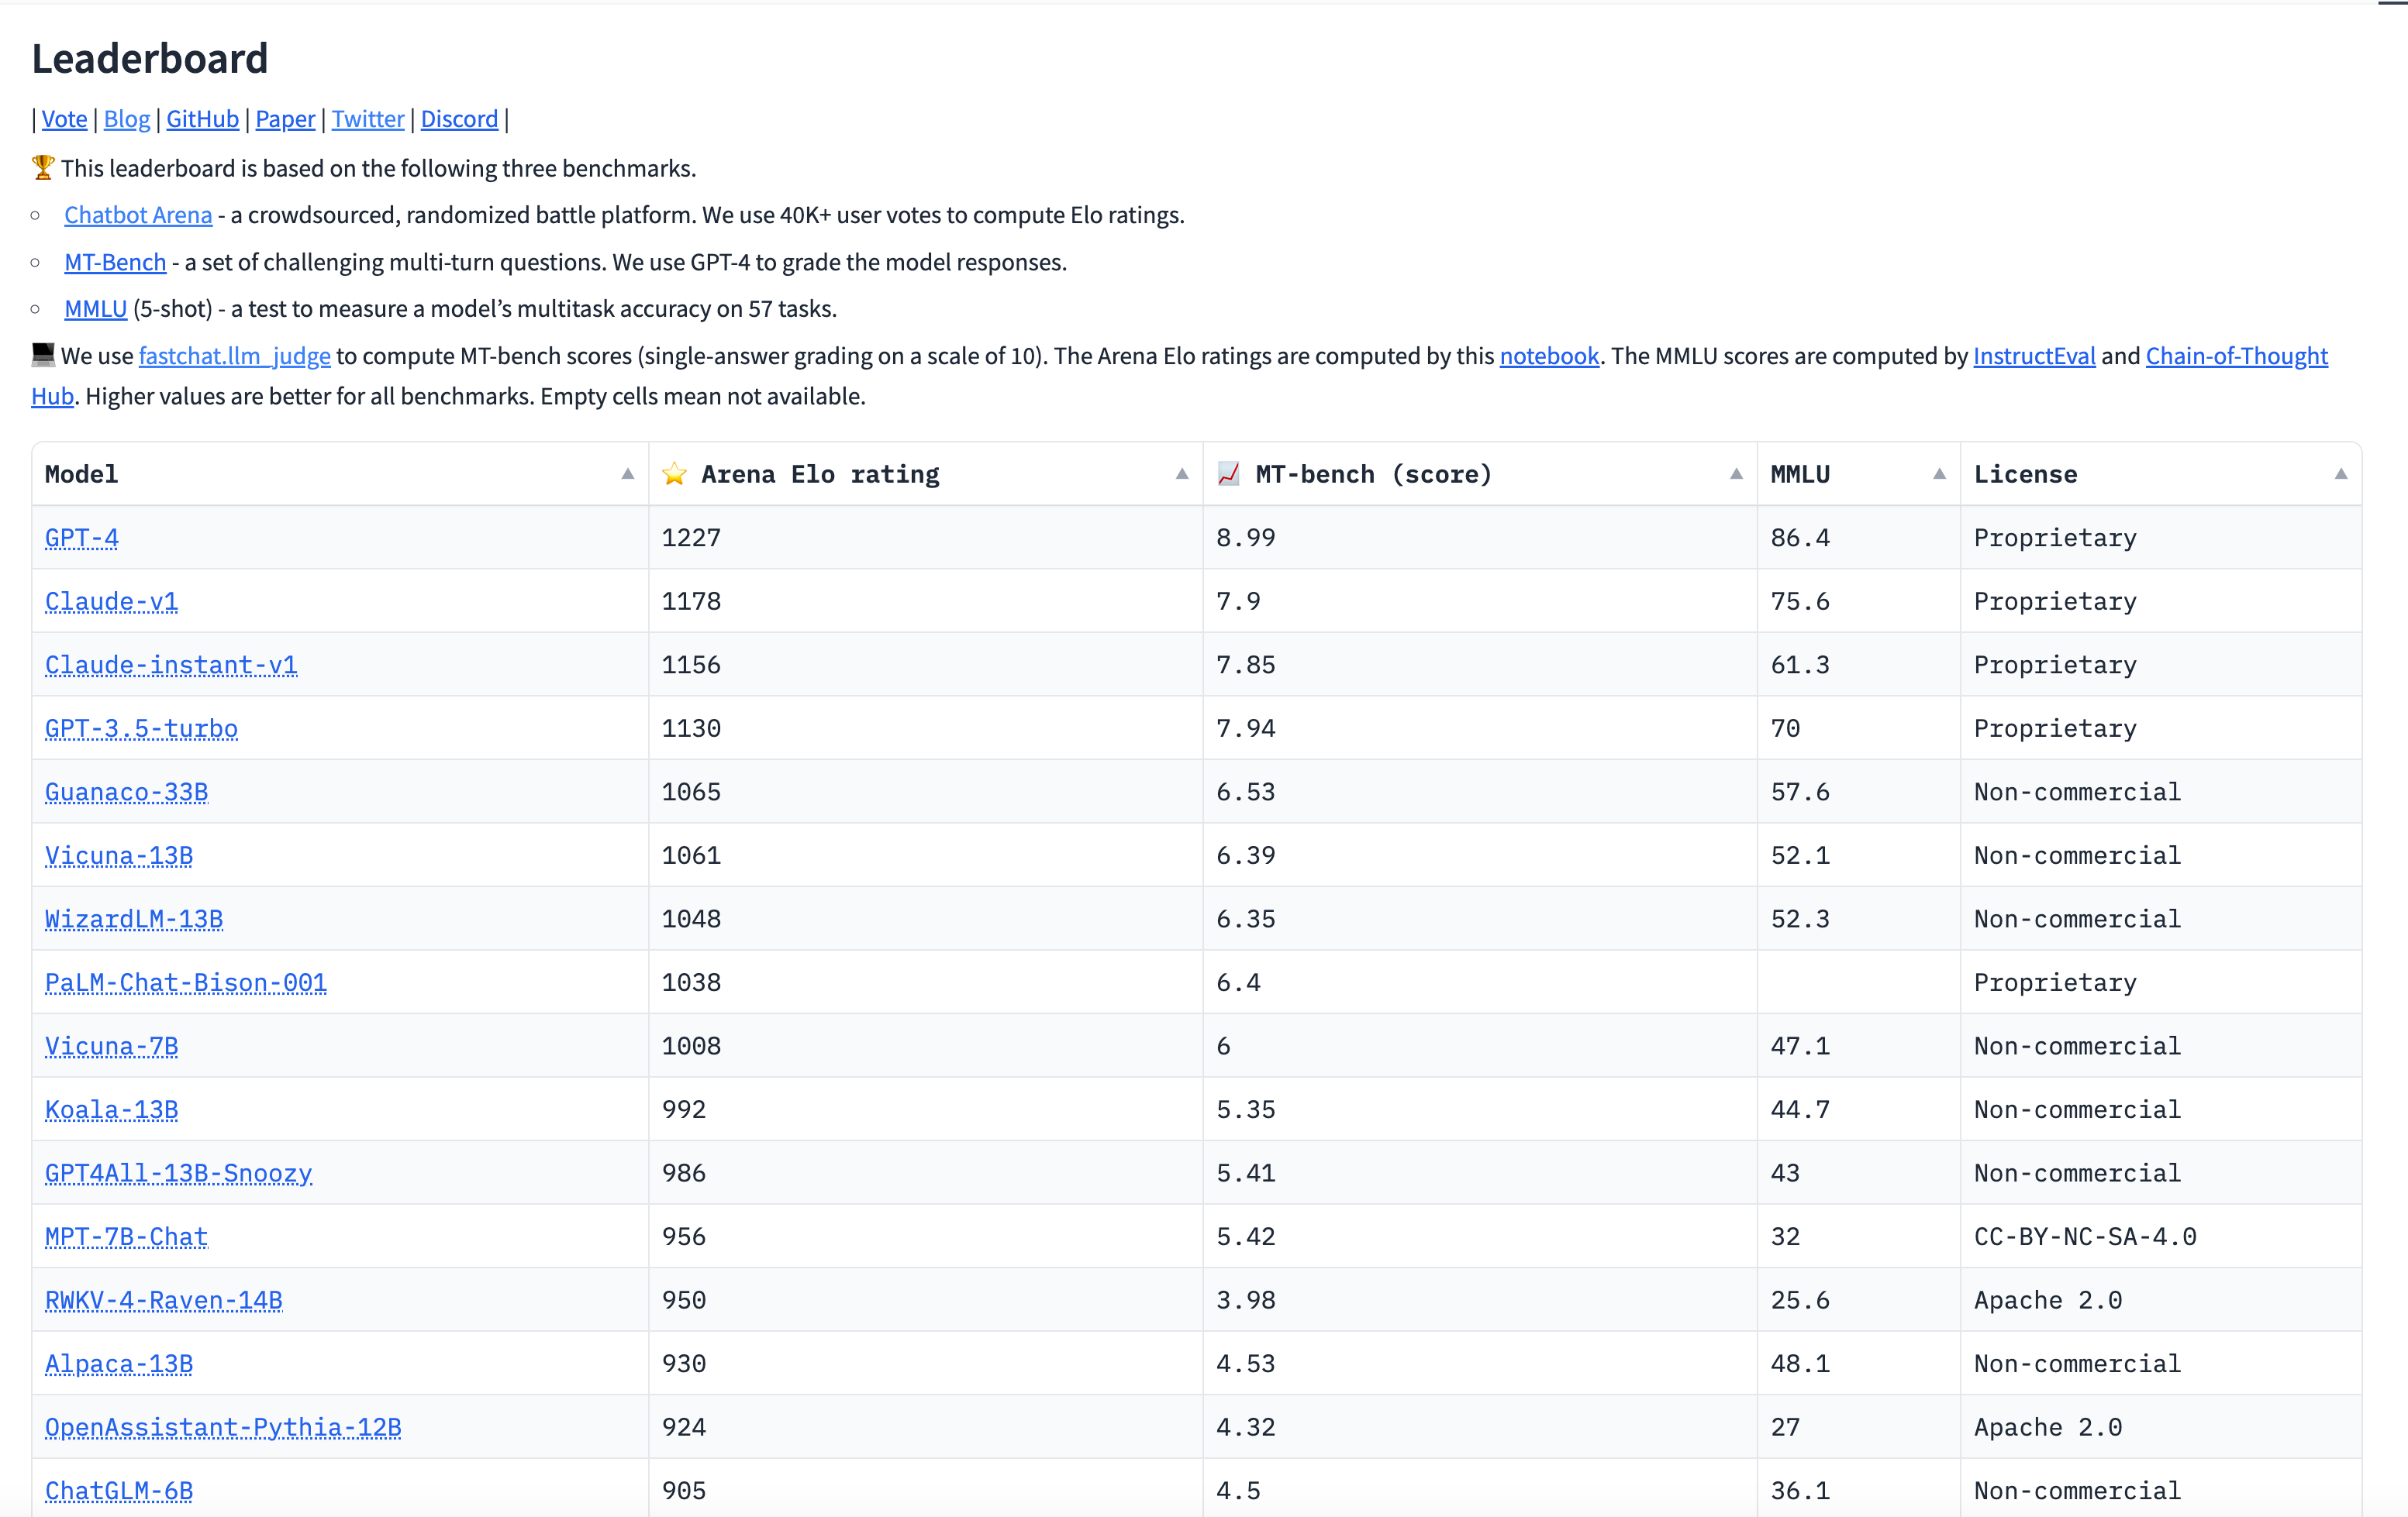The height and width of the screenshot is (1517, 2408).
Task: Open the Koala-13B model link
Action: coord(111,1110)
